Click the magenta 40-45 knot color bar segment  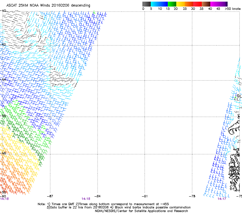215,4
